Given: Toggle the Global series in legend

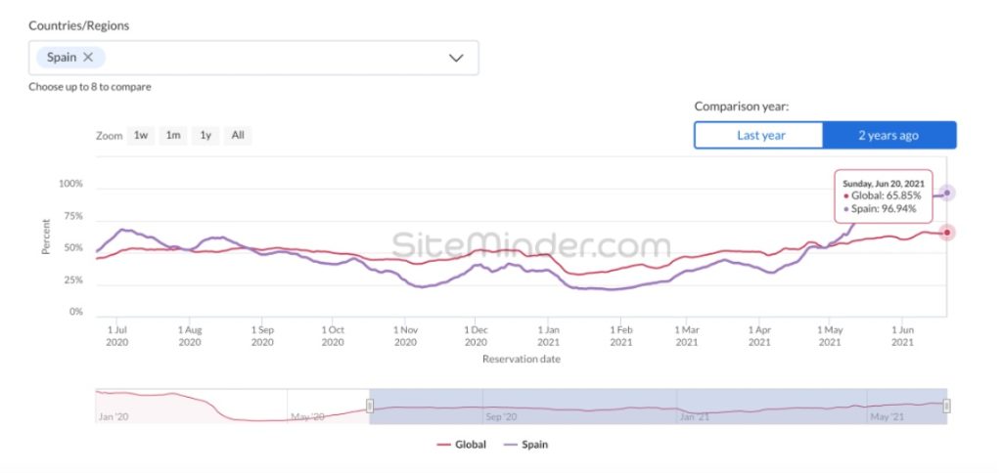Looking at the screenshot, I should coord(469,445).
